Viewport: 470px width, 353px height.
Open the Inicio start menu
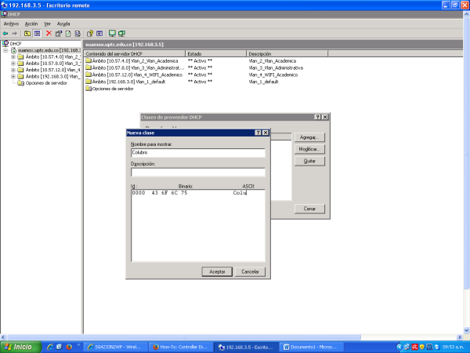point(20,347)
